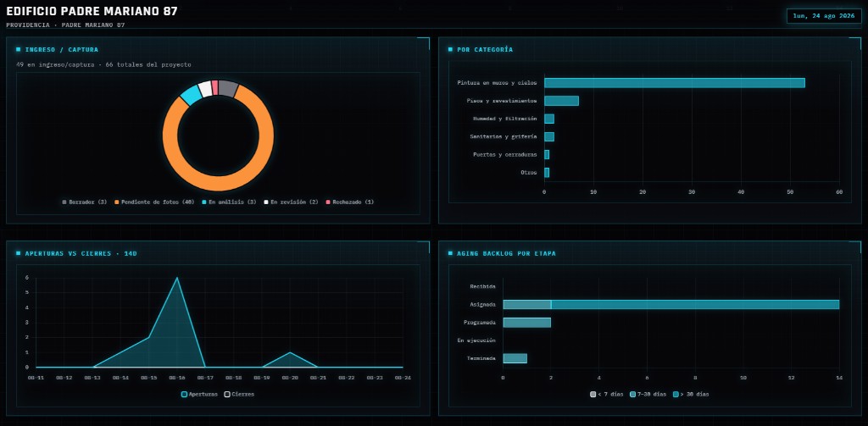Click the AGING BACKLOG POR ETAPA title

click(507, 253)
